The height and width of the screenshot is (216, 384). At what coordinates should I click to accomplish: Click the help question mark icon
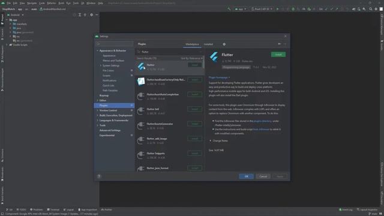point(99,176)
